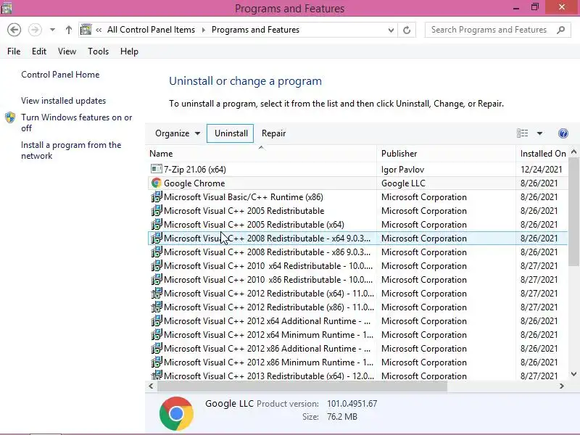This screenshot has height=435, width=580.
Task: Click the Igor Pavlov publisher cell
Action: [x=402, y=170]
